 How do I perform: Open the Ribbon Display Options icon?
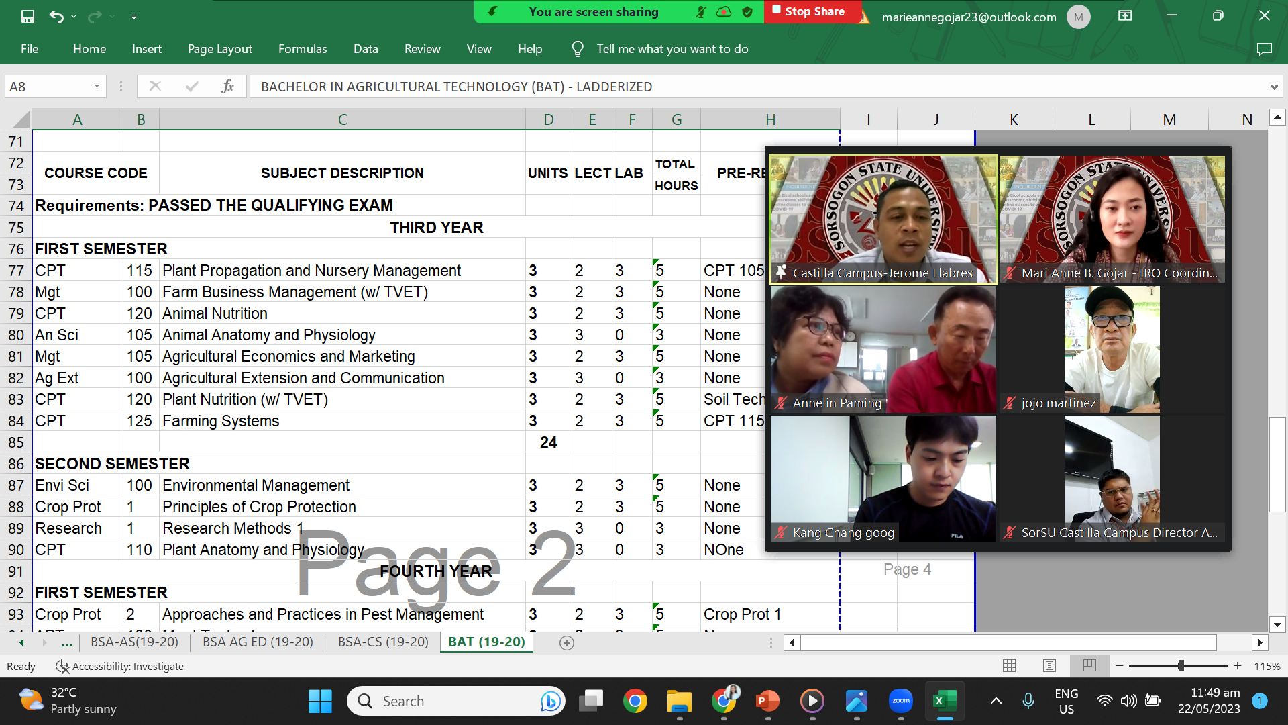(1125, 16)
